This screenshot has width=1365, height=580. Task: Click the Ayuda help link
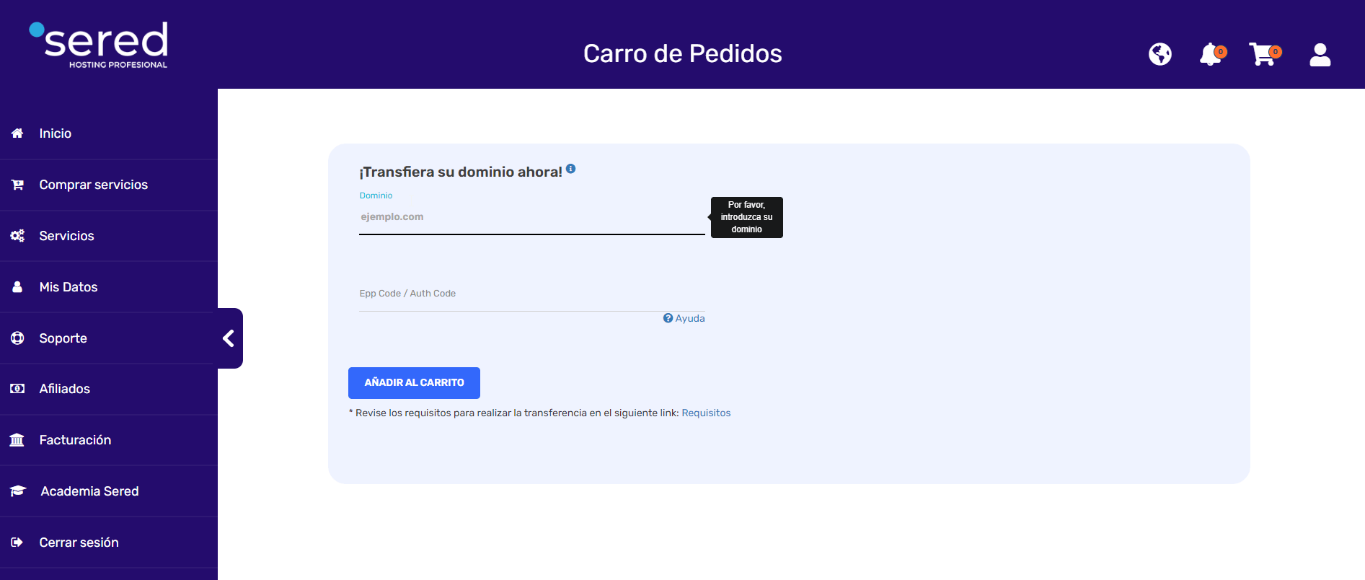(690, 318)
